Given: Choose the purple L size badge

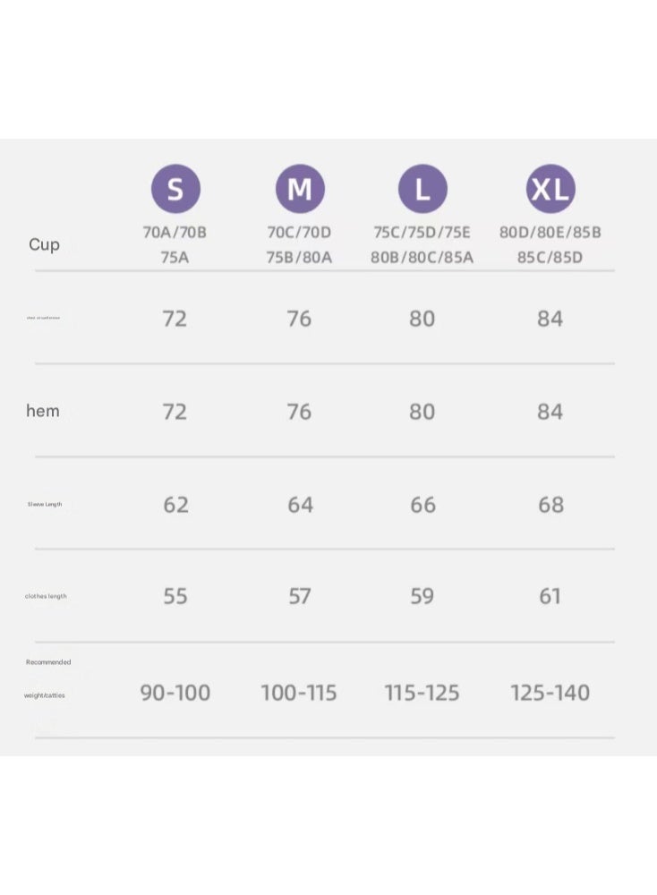Looking at the screenshot, I should pyautogui.click(x=422, y=189).
